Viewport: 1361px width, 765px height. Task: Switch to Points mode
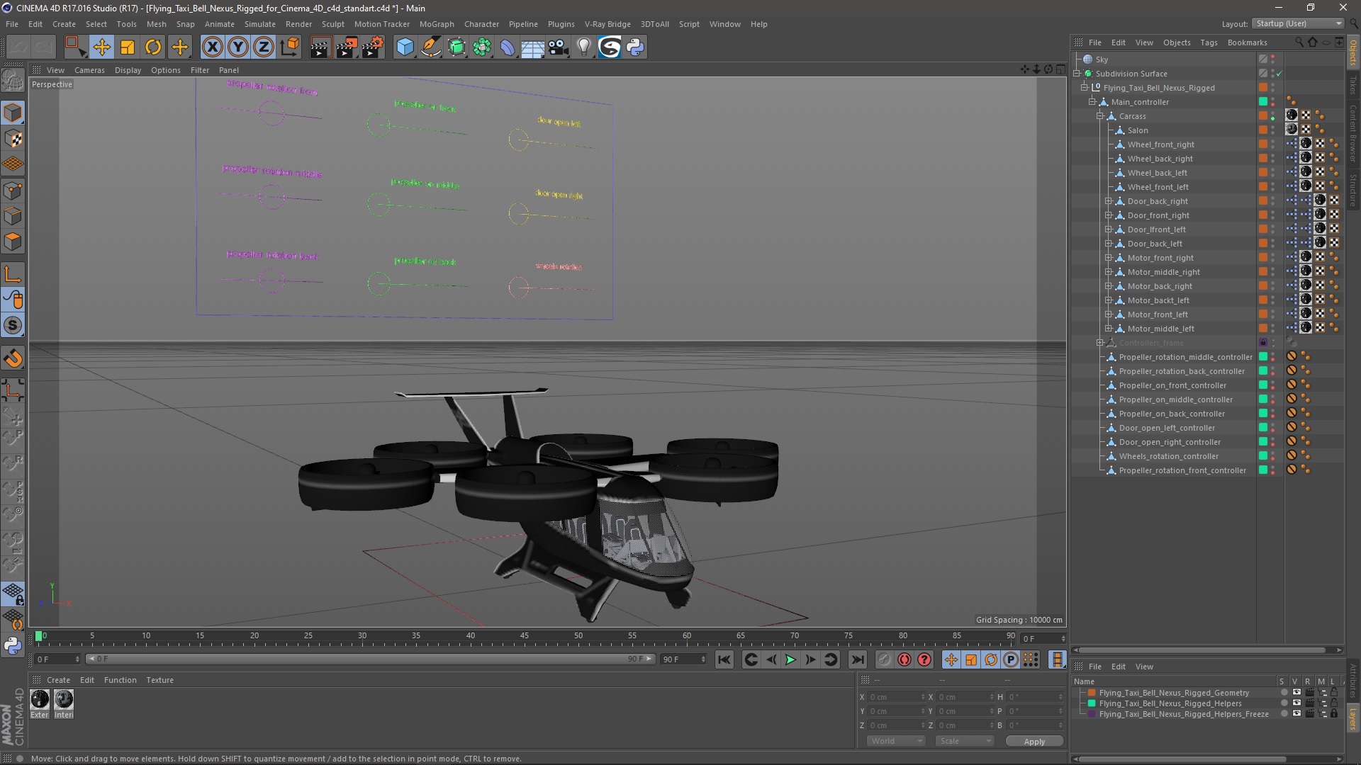pos(13,191)
